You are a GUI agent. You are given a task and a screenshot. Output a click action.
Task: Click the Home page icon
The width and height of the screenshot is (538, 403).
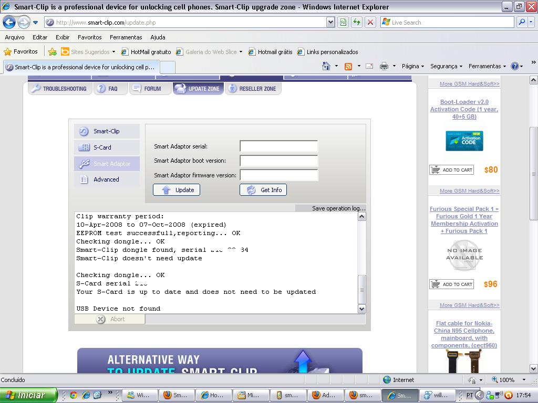point(326,66)
